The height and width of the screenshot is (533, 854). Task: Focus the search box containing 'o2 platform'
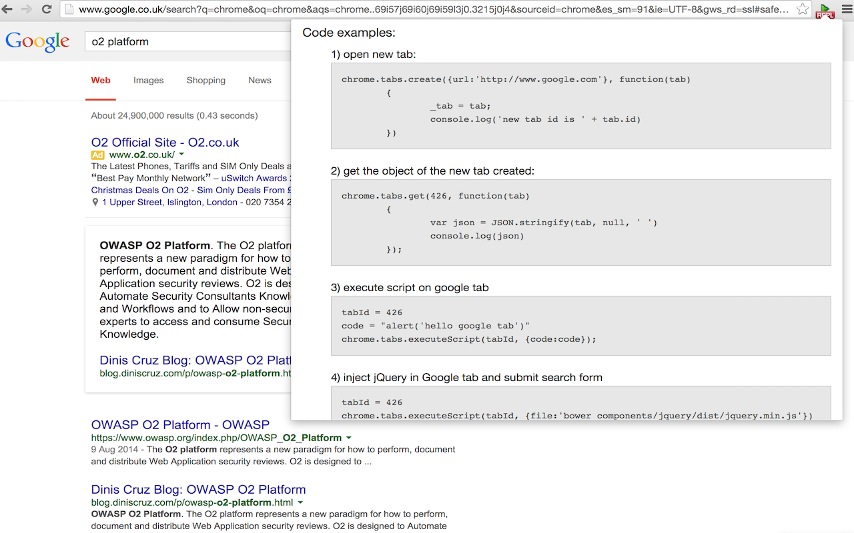[188, 41]
